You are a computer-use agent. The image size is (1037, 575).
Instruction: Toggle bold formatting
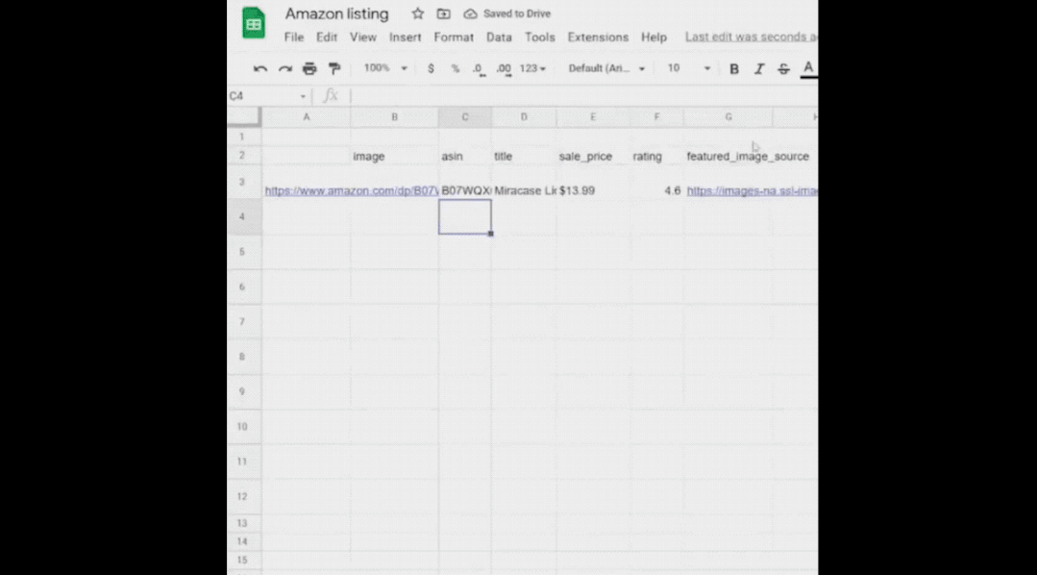coord(734,69)
